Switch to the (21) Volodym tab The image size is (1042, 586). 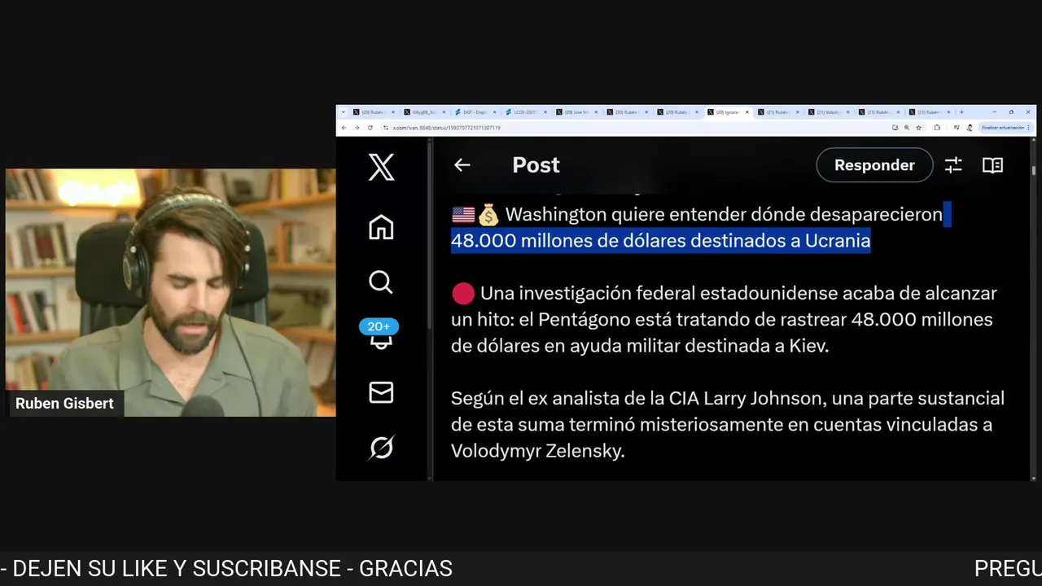pyautogui.click(x=829, y=112)
